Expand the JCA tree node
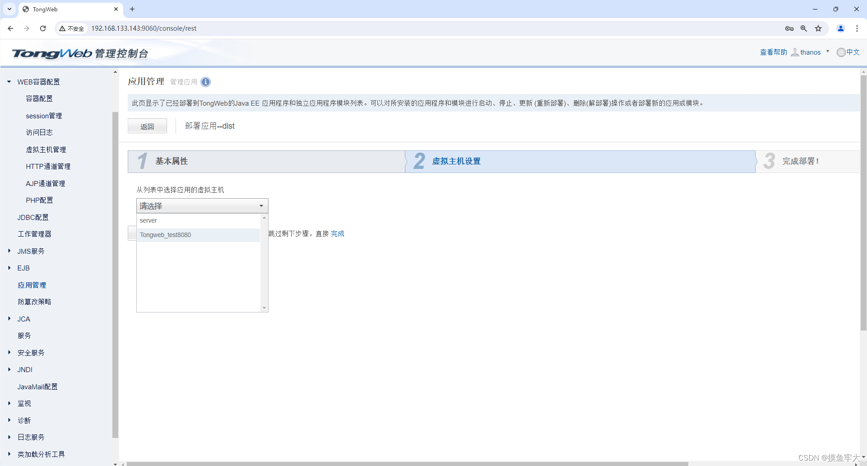Screen dimensions: 867x466 click(9, 318)
